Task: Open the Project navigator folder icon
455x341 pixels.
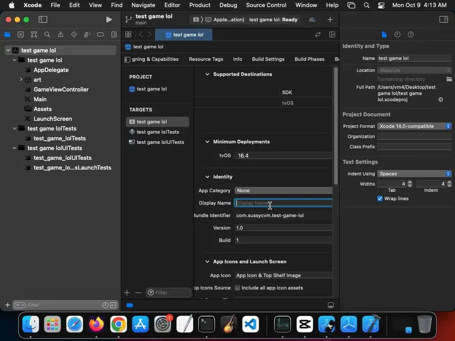Action: pyautogui.click(x=7, y=35)
